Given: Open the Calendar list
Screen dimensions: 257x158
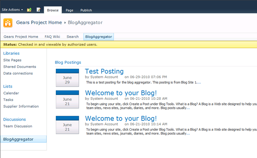Looking at the screenshot, I should tap(11, 93).
